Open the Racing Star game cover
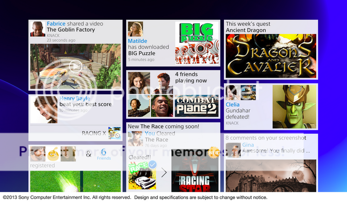Viewport: 347px width, 202px height. 195,171
